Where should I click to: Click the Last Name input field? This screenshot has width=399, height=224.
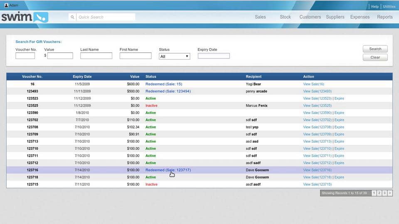pos(96,56)
